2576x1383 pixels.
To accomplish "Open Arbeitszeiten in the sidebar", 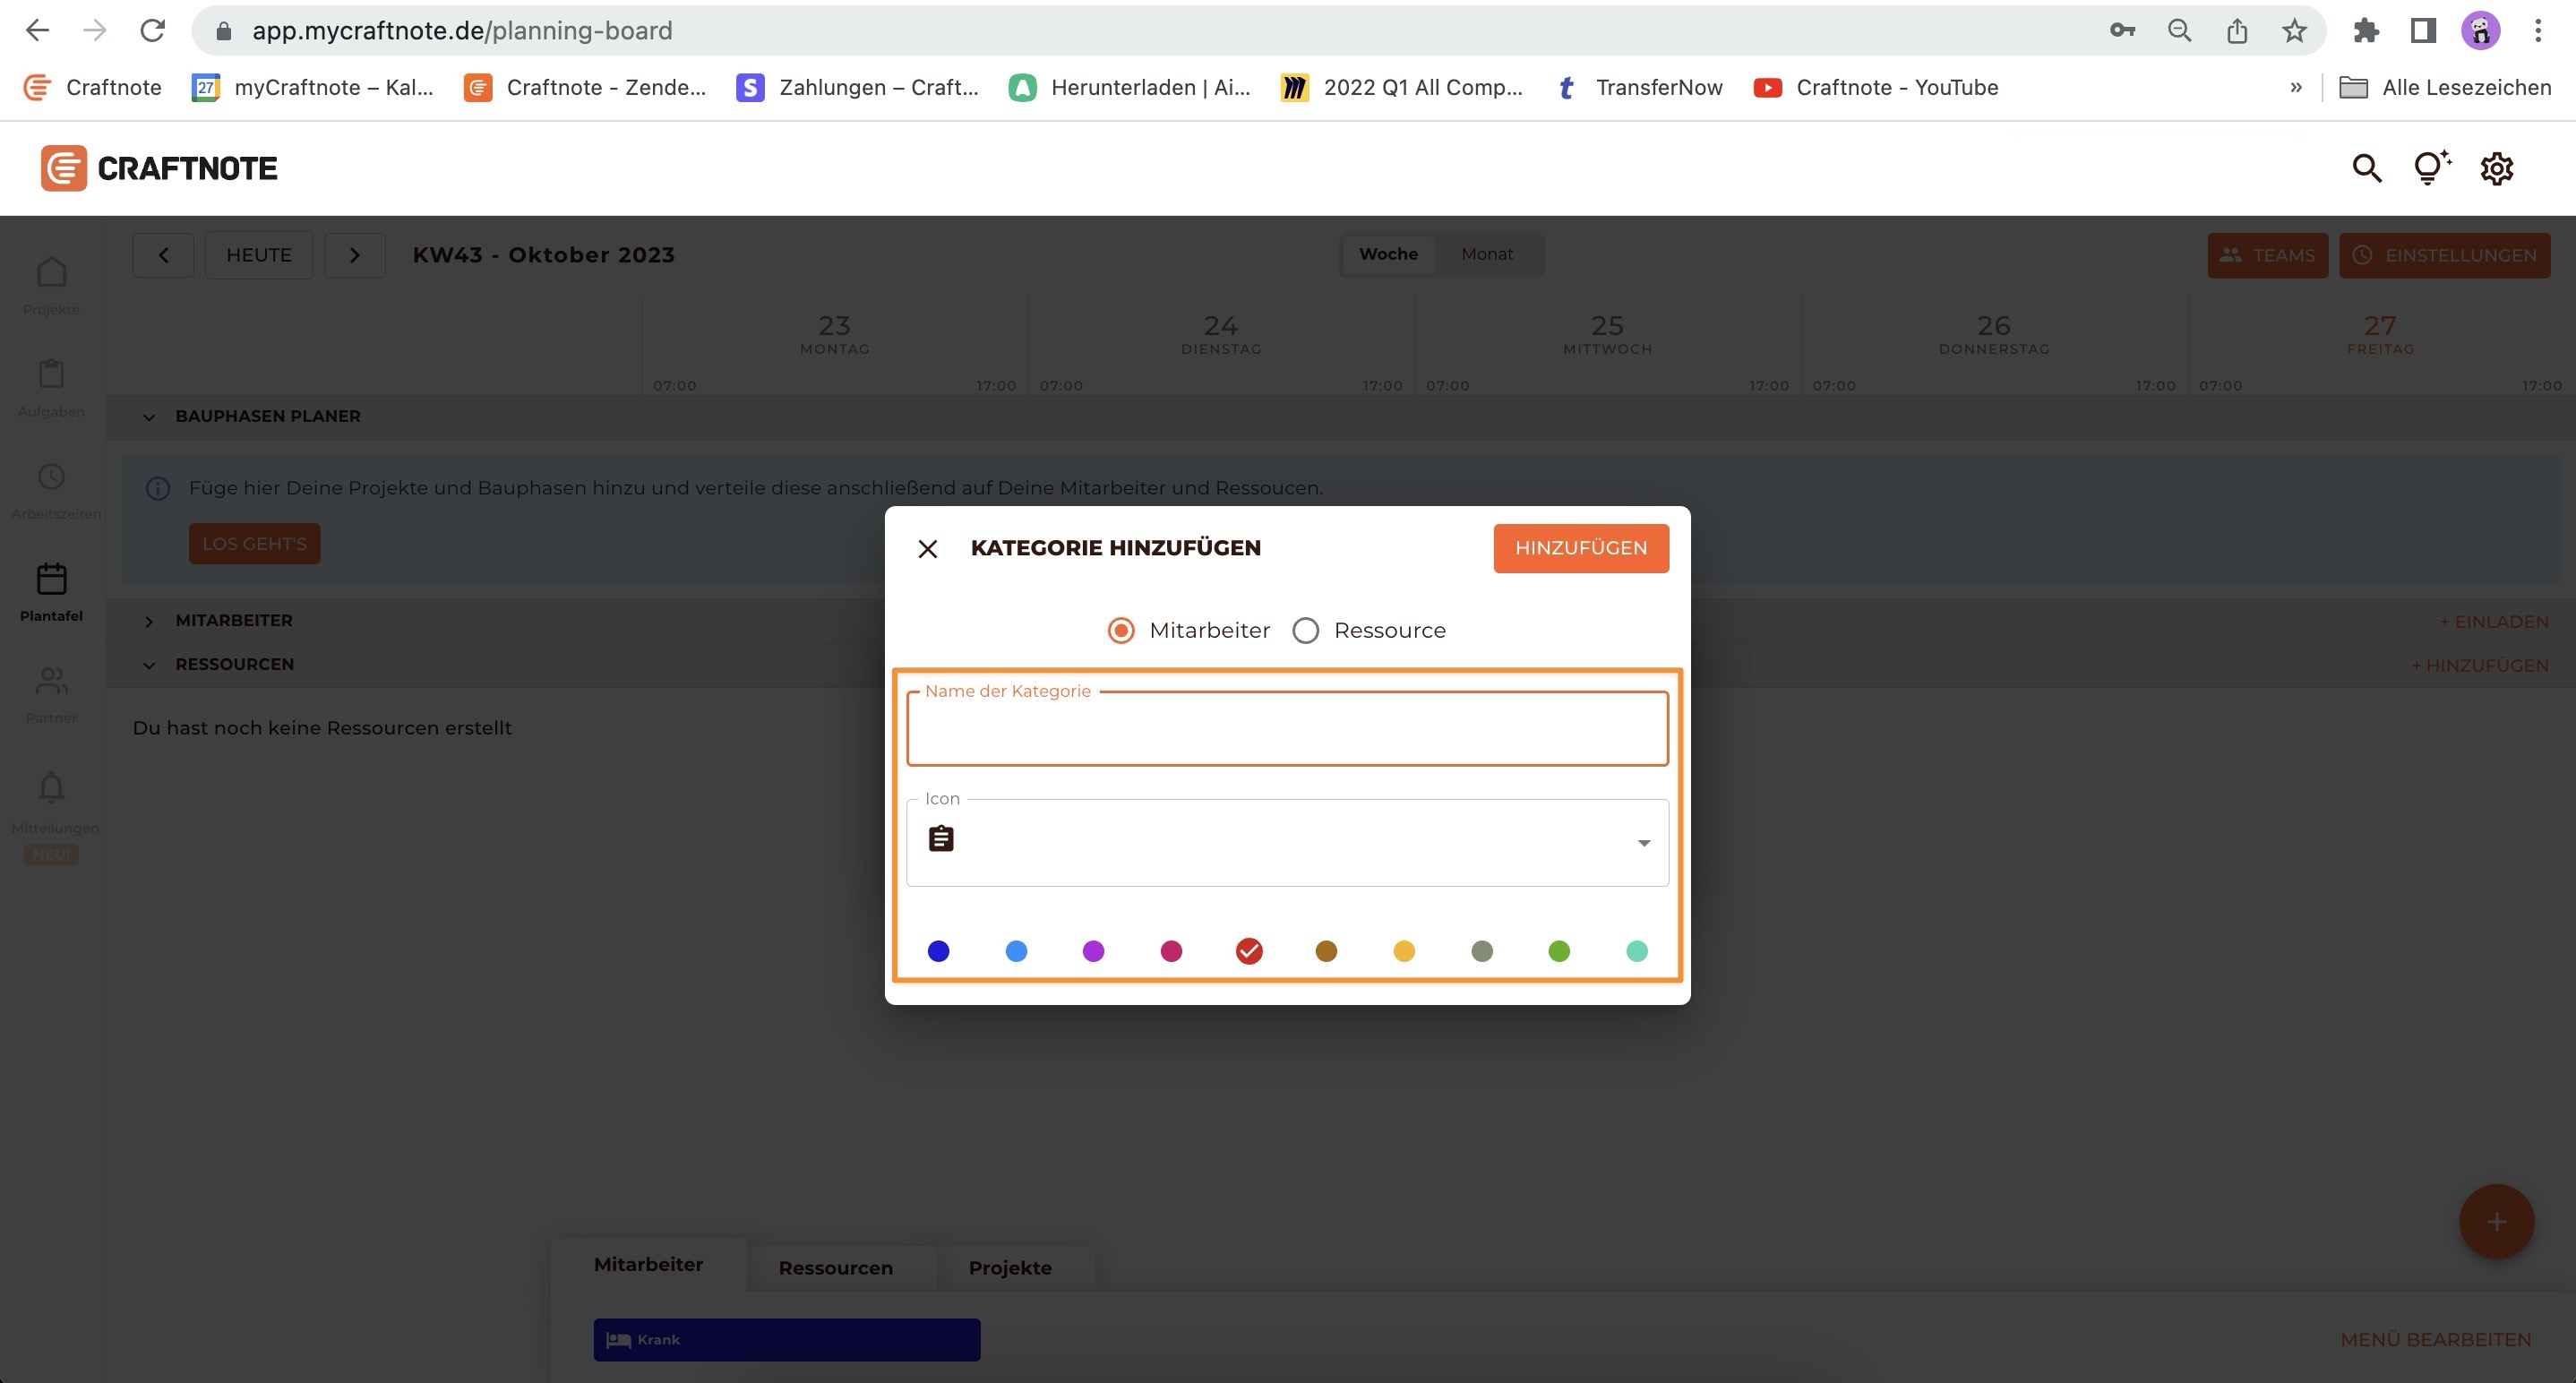I will [51, 491].
